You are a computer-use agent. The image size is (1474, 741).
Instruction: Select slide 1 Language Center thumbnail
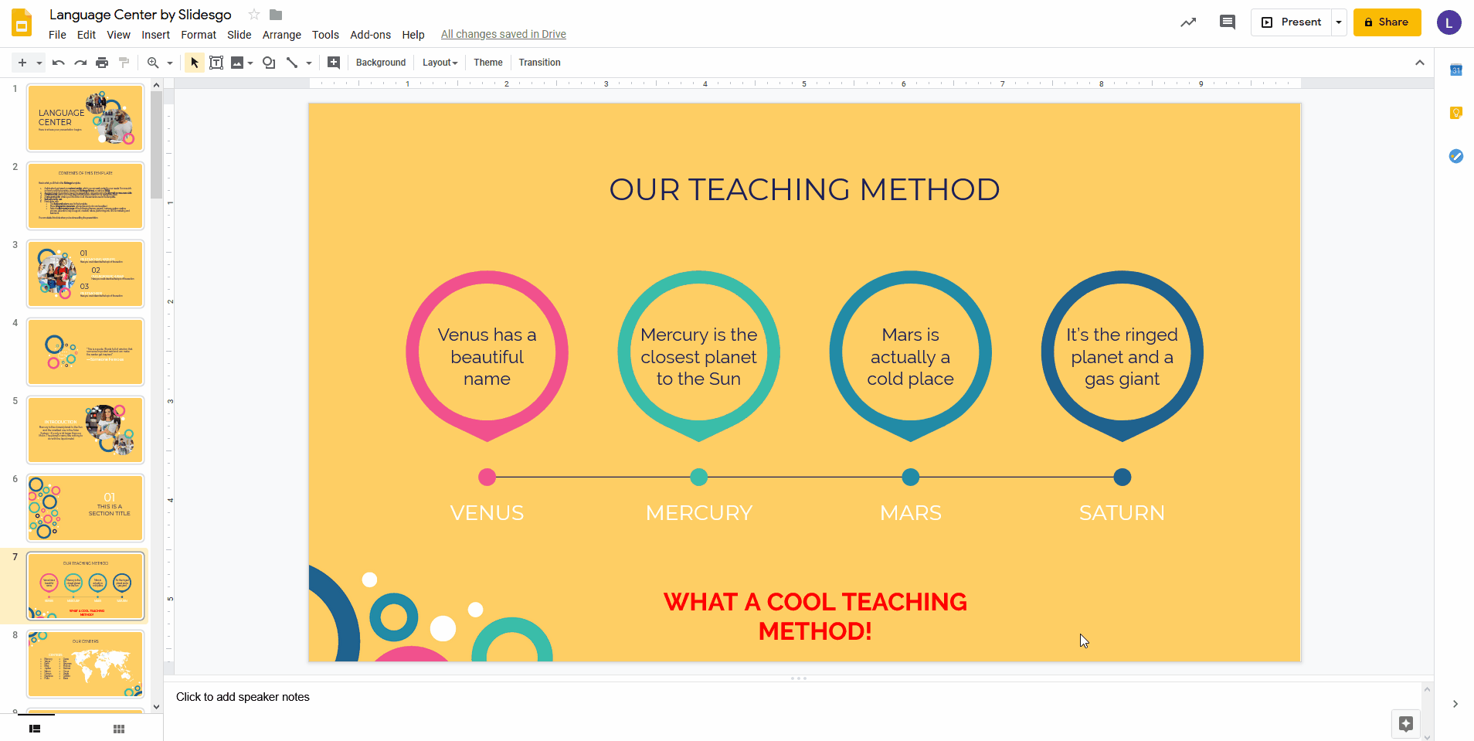pos(86,117)
